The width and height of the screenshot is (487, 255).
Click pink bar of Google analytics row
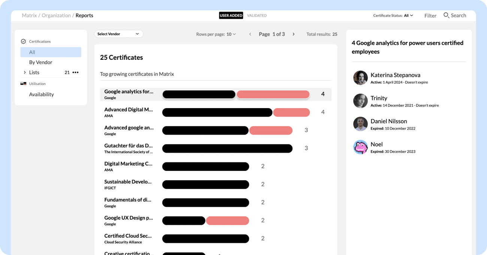[273, 94]
